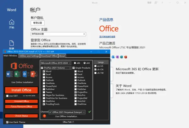Switch to Utilities and Settings tab
This screenshot has width=189, height=128.
[29, 56]
